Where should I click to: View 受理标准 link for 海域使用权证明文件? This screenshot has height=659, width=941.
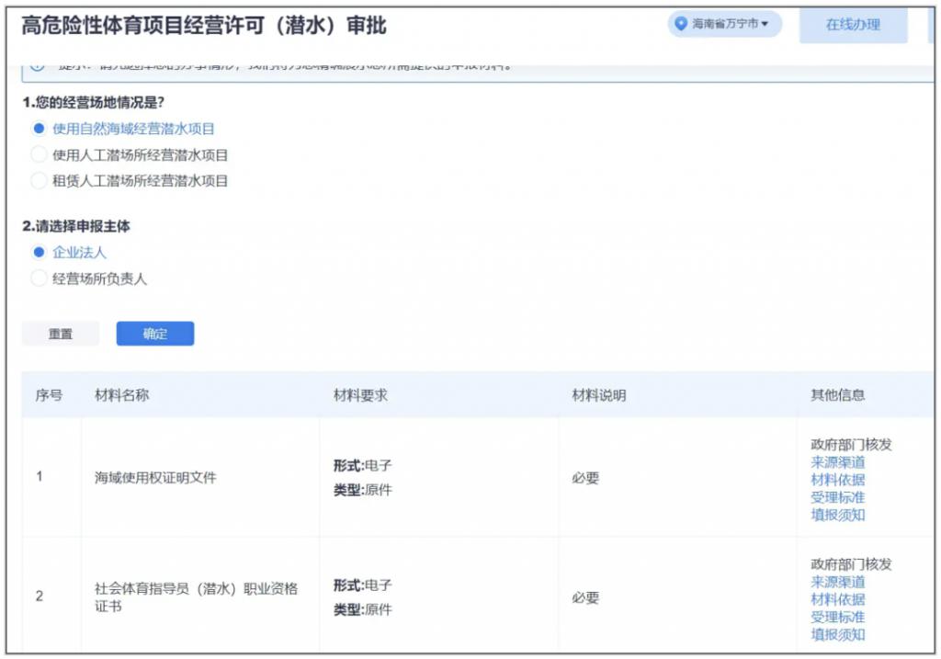coord(837,497)
